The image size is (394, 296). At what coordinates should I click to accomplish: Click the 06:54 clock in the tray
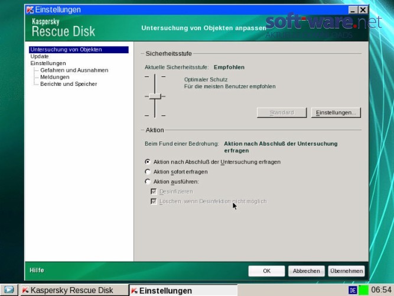click(381, 290)
